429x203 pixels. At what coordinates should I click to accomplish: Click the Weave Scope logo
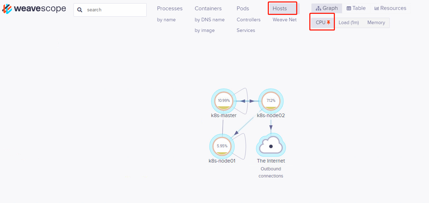coord(34,9)
